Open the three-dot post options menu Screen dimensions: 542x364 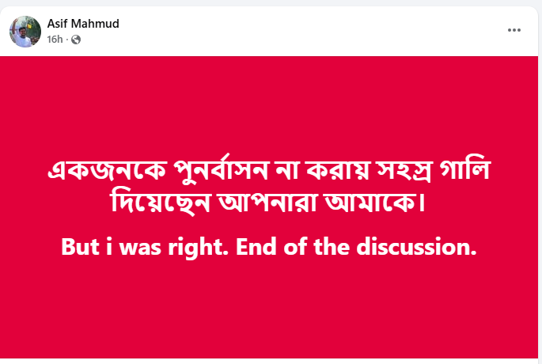click(514, 30)
